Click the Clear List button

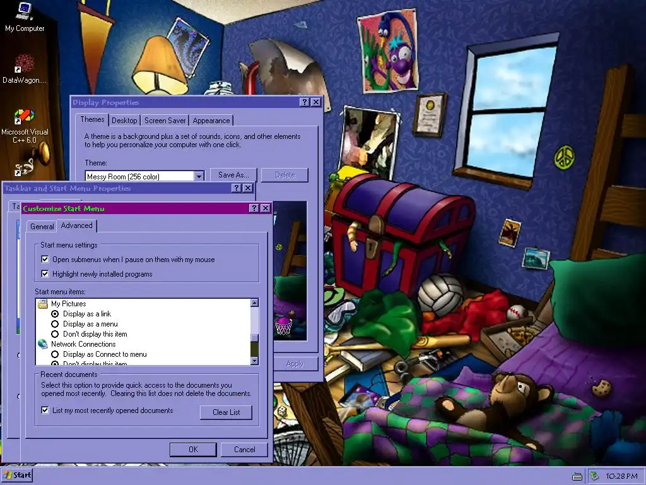[226, 412]
